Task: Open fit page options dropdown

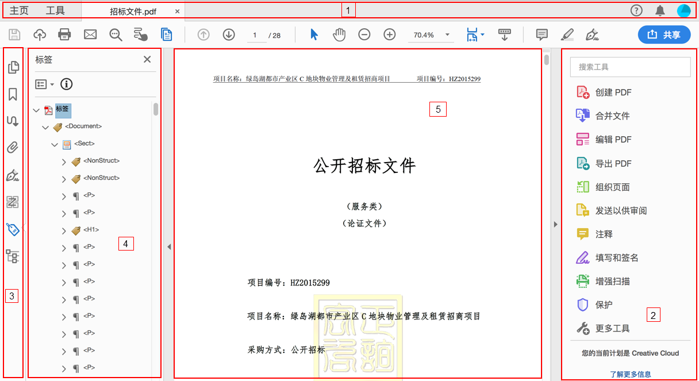Action: 475,34
